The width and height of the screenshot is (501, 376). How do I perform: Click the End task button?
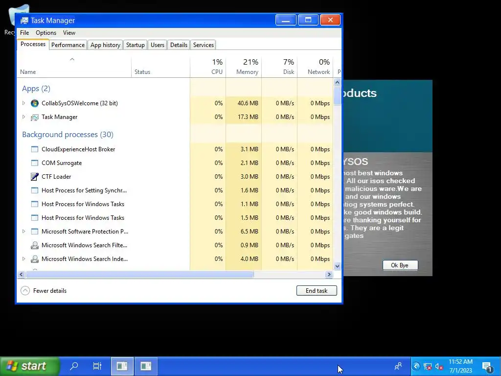pos(317,291)
